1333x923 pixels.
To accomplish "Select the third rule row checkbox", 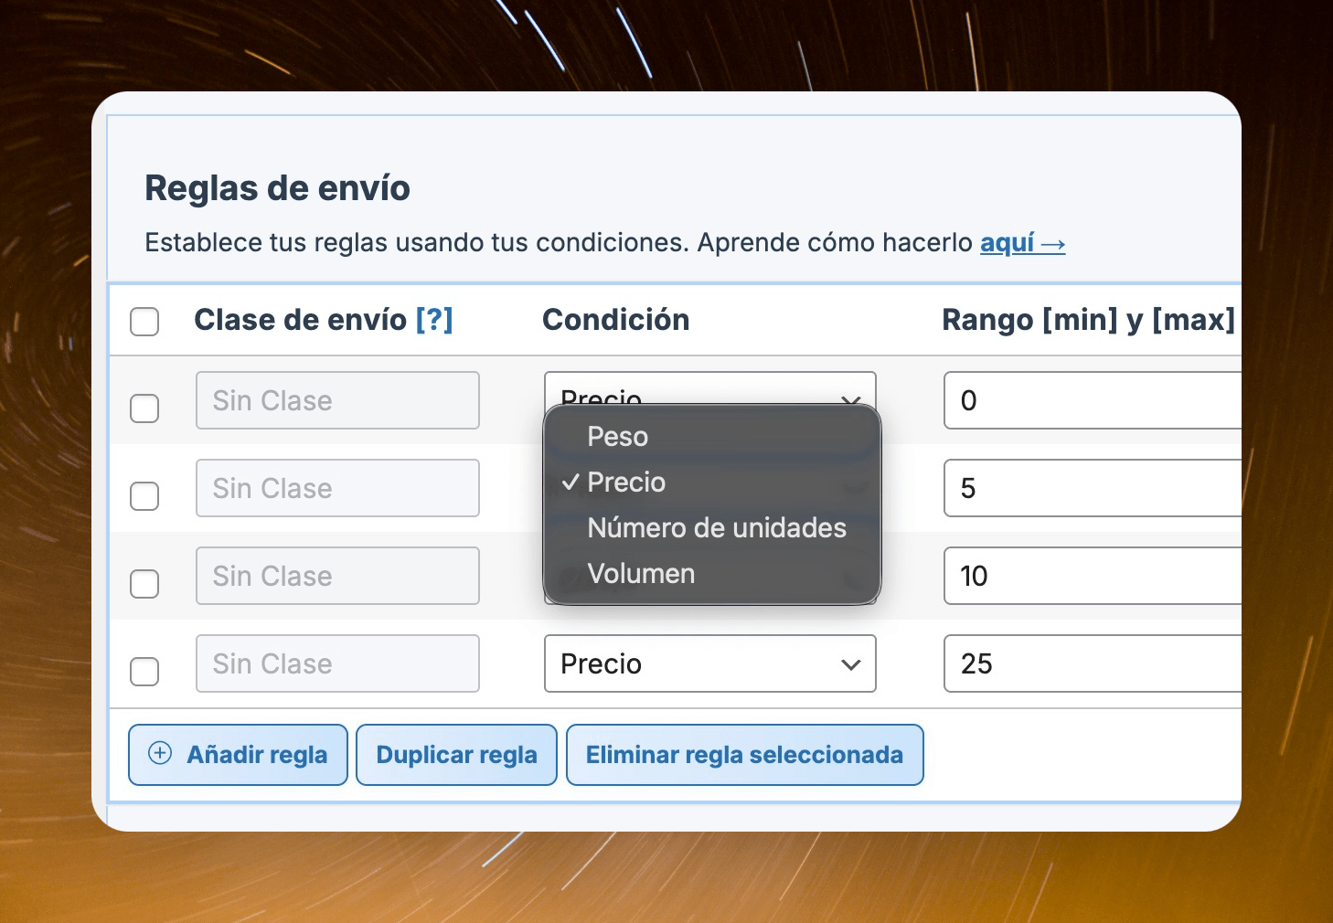I will [144, 584].
